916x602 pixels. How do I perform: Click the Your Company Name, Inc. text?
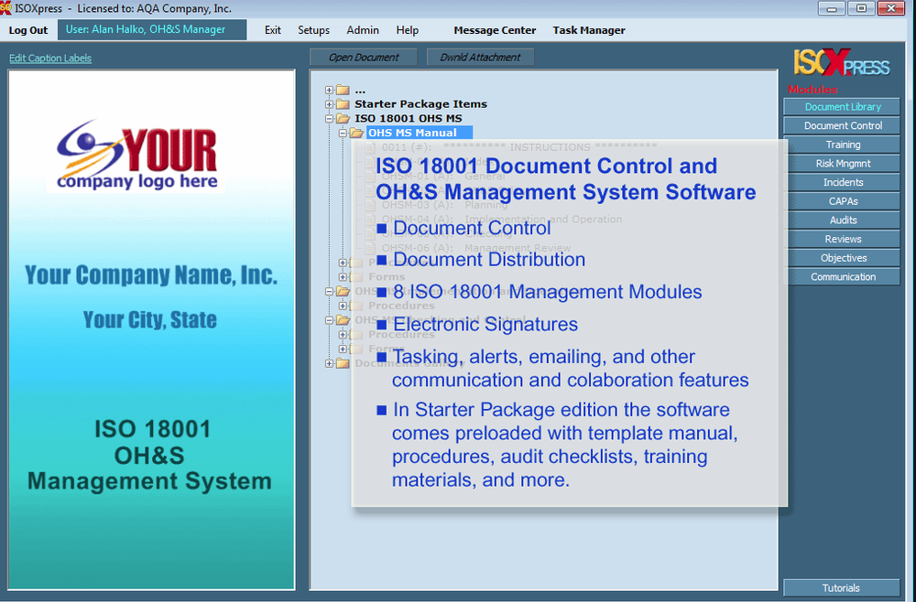151,274
